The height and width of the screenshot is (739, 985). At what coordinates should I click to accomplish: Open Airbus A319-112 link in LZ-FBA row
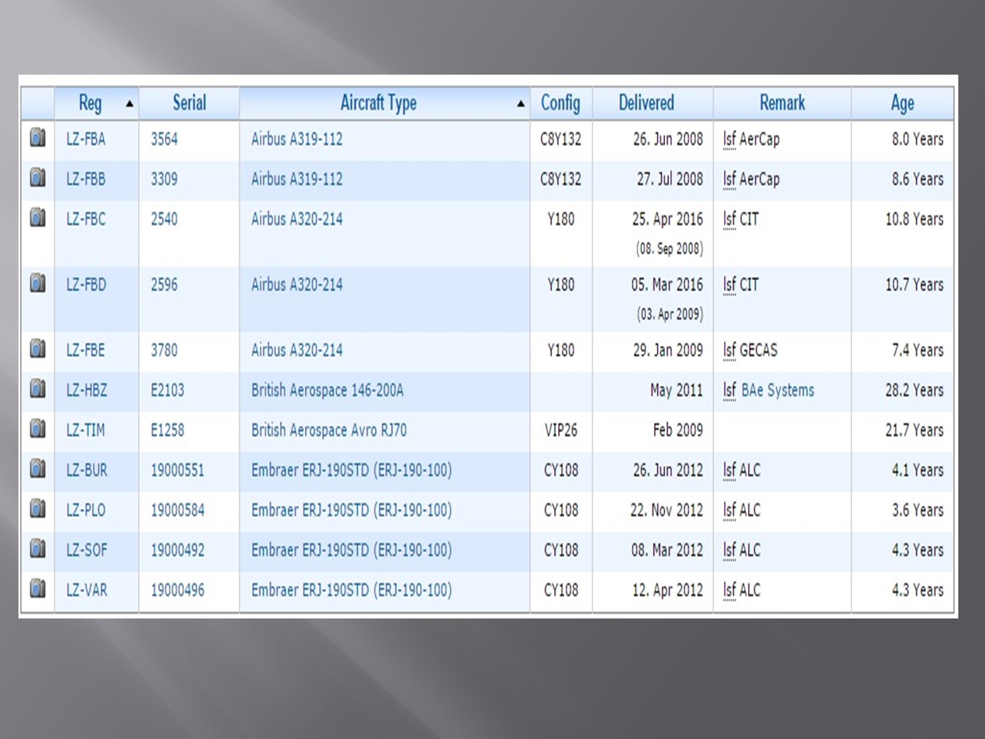pyautogui.click(x=297, y=139)
